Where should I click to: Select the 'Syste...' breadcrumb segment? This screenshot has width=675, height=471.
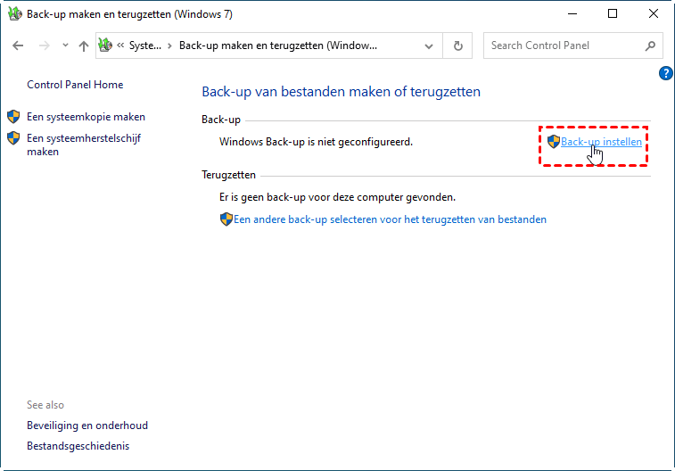point(145,45)
